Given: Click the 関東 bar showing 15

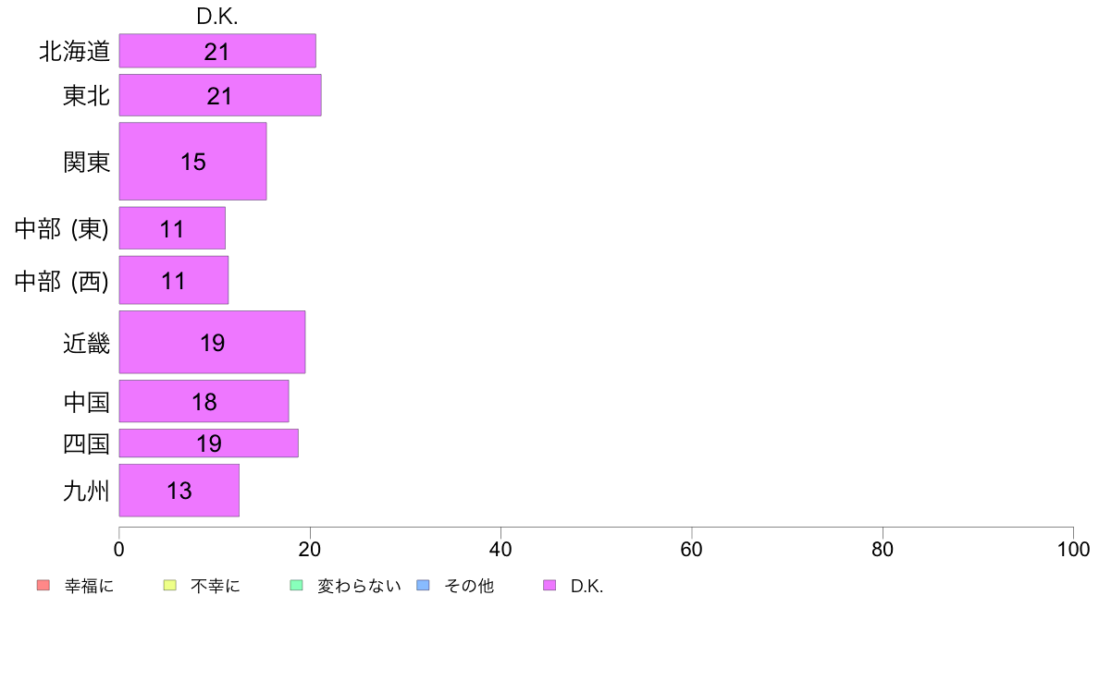Looking at the screenshot, I should [192, 162].
